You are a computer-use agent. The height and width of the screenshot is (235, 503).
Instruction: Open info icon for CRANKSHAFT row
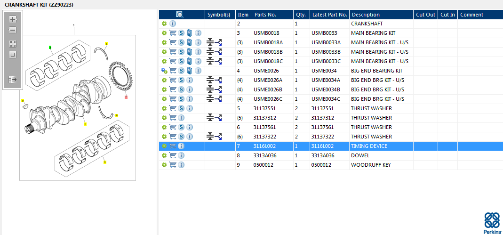coord(173,24)
